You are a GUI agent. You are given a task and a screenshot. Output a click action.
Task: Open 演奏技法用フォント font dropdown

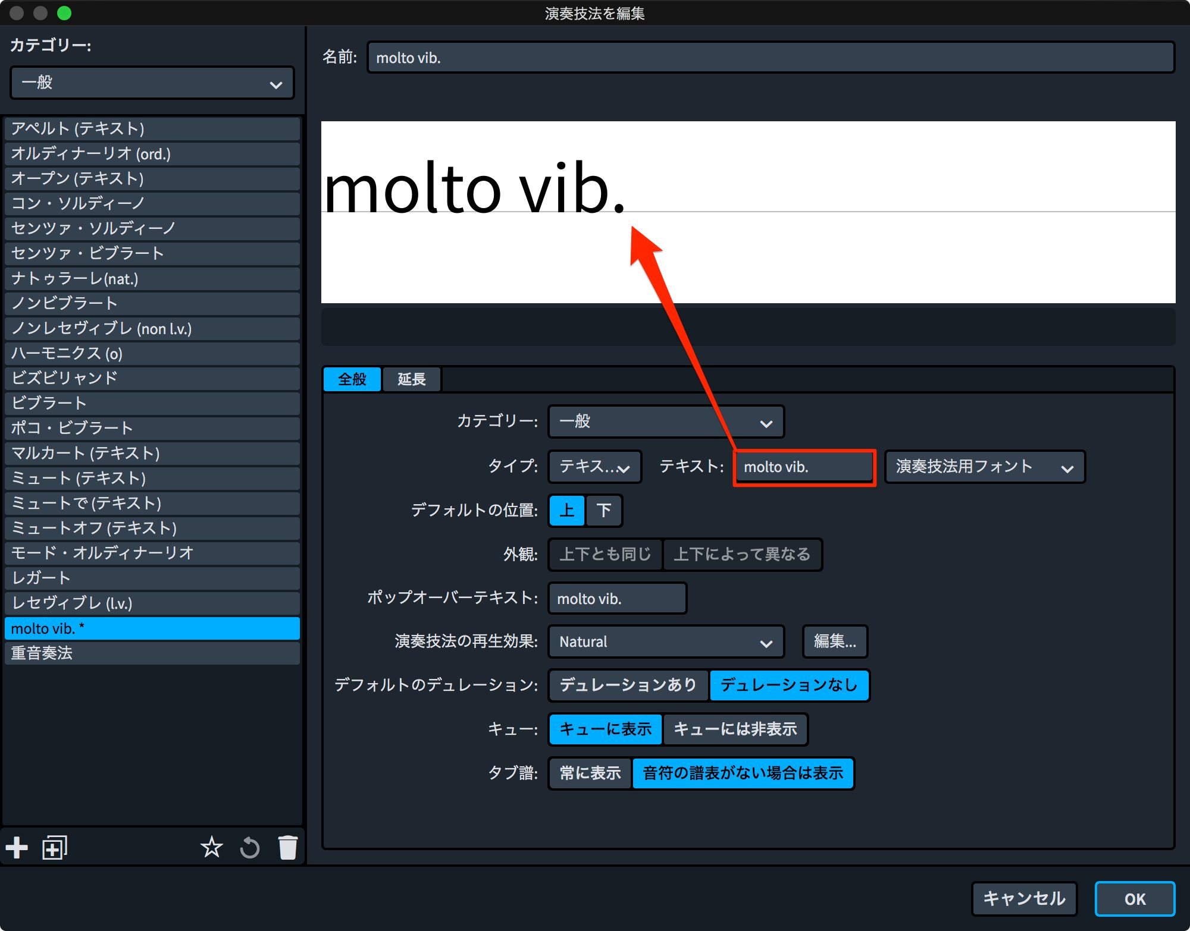(985, 467)
